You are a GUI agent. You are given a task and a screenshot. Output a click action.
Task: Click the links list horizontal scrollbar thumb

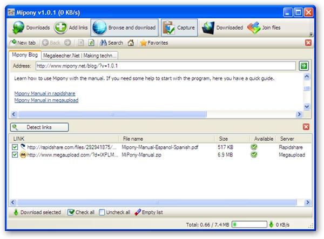point(157,202)
